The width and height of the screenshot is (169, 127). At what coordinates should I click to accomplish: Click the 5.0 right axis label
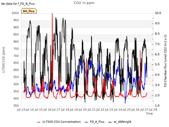coord(157,65)
